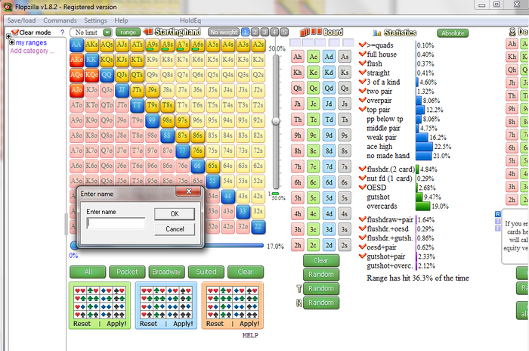Open the Help menu
529x351 pixels.
click(121, 20)
